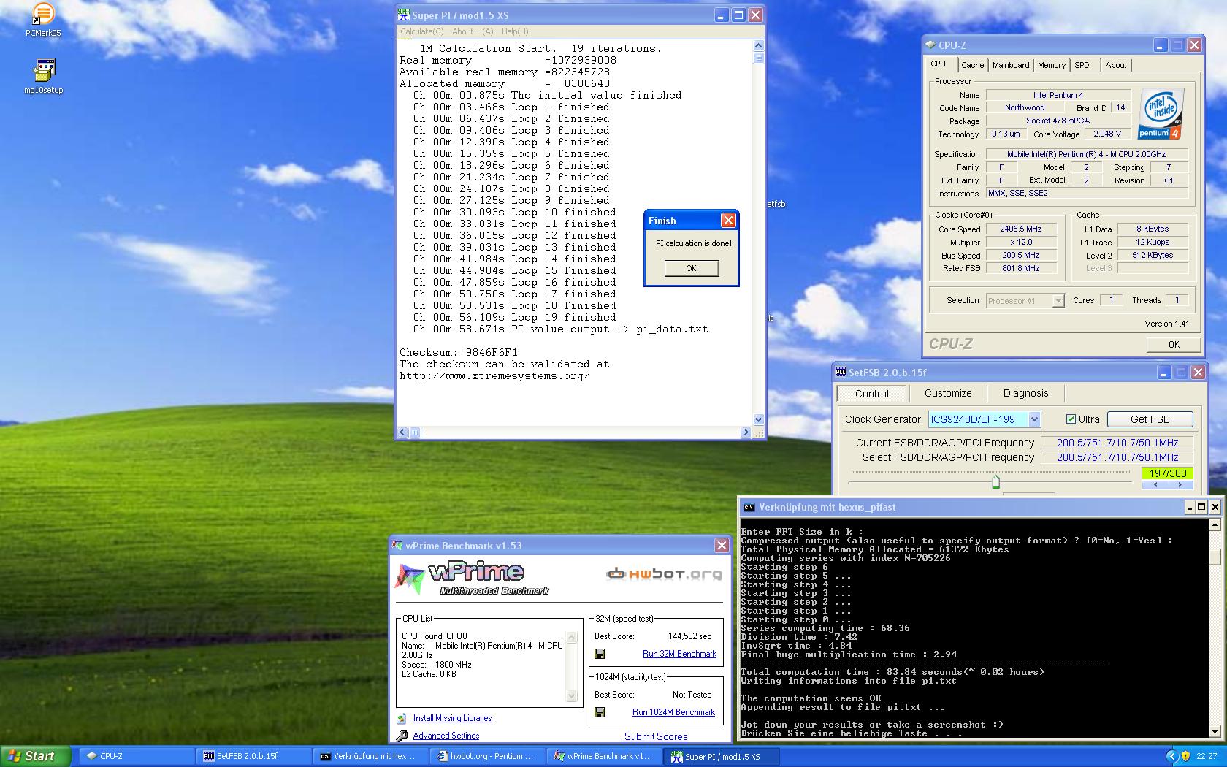Viewport: 1227px width, 767px height.
Task: Click Run 32M Benchmark link
Action: coord(679,654)
